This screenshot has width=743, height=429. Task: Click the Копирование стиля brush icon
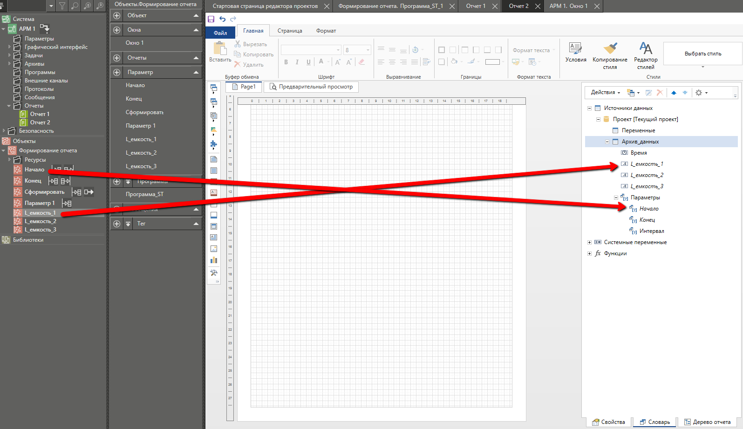pos(610,48)
